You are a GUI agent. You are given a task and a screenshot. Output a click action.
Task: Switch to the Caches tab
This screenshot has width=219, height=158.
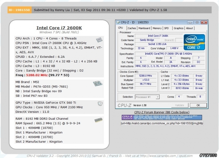coord(132,28)
